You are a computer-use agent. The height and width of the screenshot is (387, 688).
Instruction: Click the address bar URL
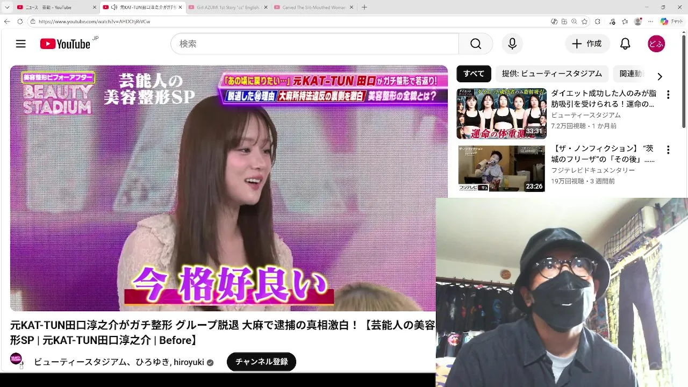(x=94, y=21)
